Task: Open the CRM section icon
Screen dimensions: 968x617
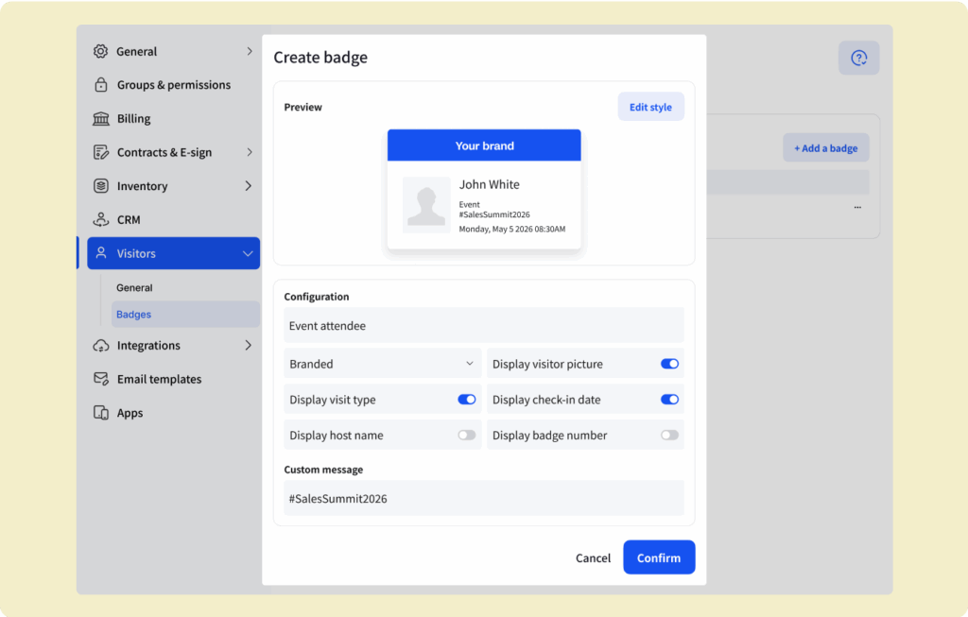Action: tap(101, 219)
